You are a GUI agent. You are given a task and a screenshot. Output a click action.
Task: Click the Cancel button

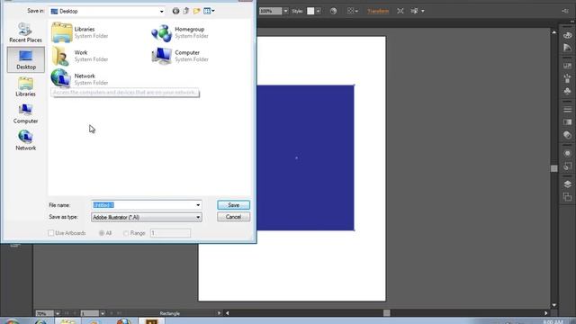[233, 217]
